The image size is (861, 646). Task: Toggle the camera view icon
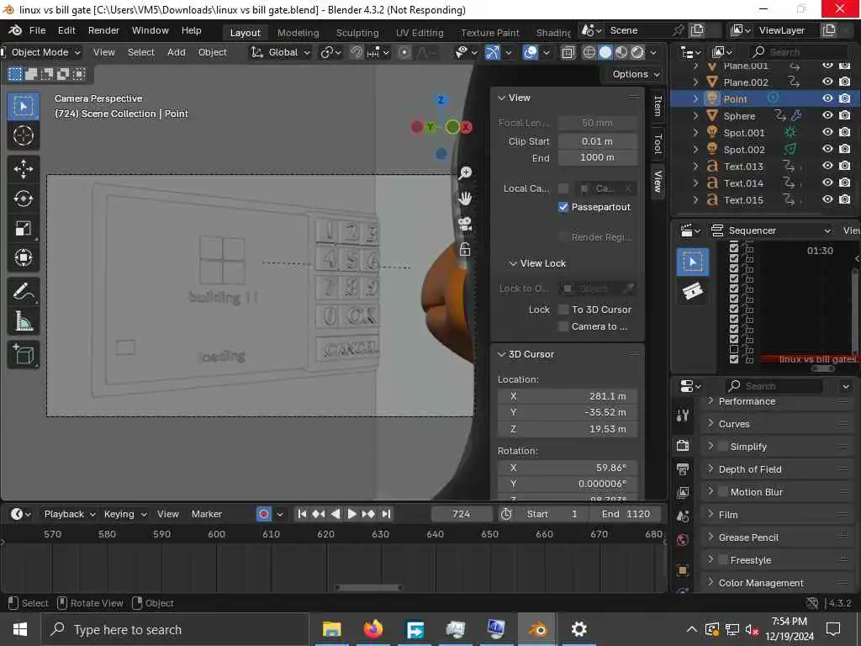pyautogui.click(x=465, y=224)
